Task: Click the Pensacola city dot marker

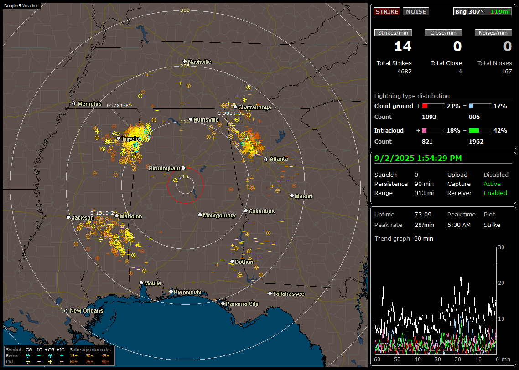Action: (x=171, y=291)
